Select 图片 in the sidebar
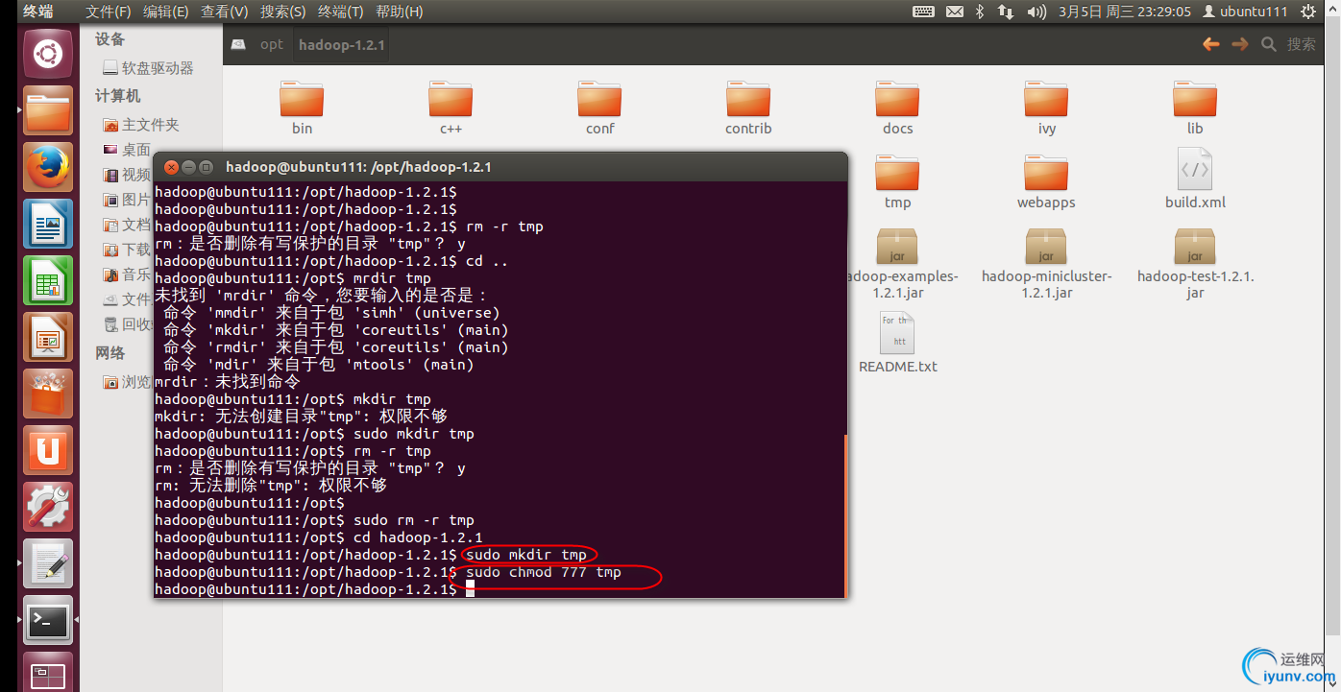1341x692 pixels. [129, 200]
